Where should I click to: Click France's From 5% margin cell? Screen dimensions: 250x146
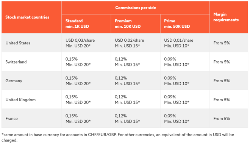(222, 119)
